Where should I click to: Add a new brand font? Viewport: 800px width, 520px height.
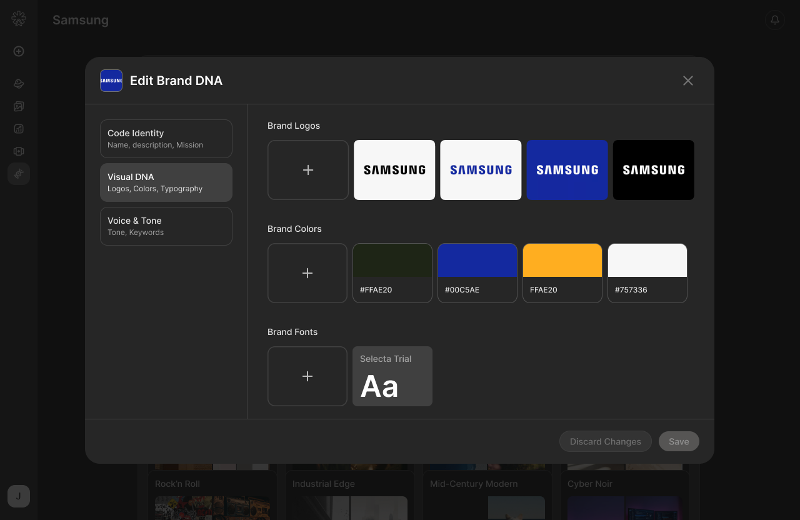coord(307,376)
